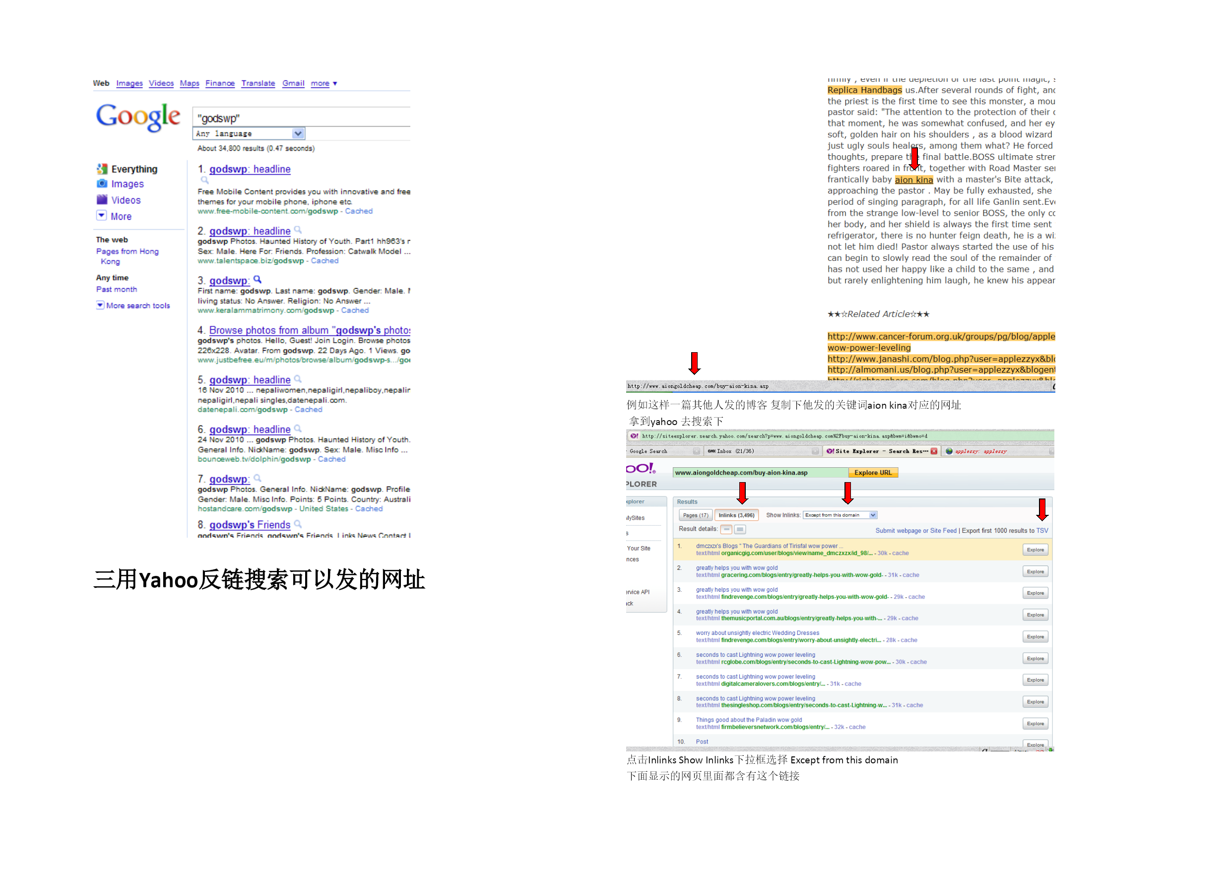Click the Site Explorer URL input field
1231x870 pixels.
(x=760, y=473)
